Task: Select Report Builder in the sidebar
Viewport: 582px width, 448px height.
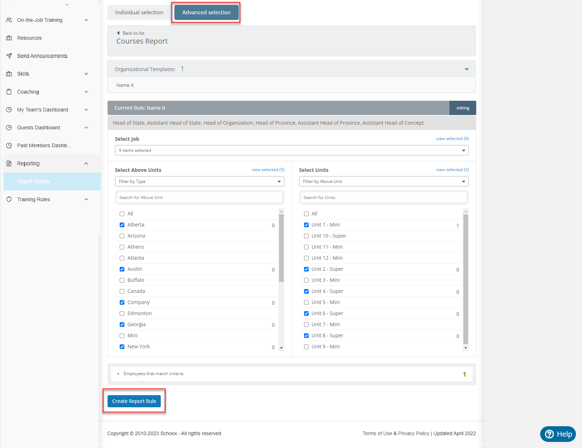Action: pos(34,181)
